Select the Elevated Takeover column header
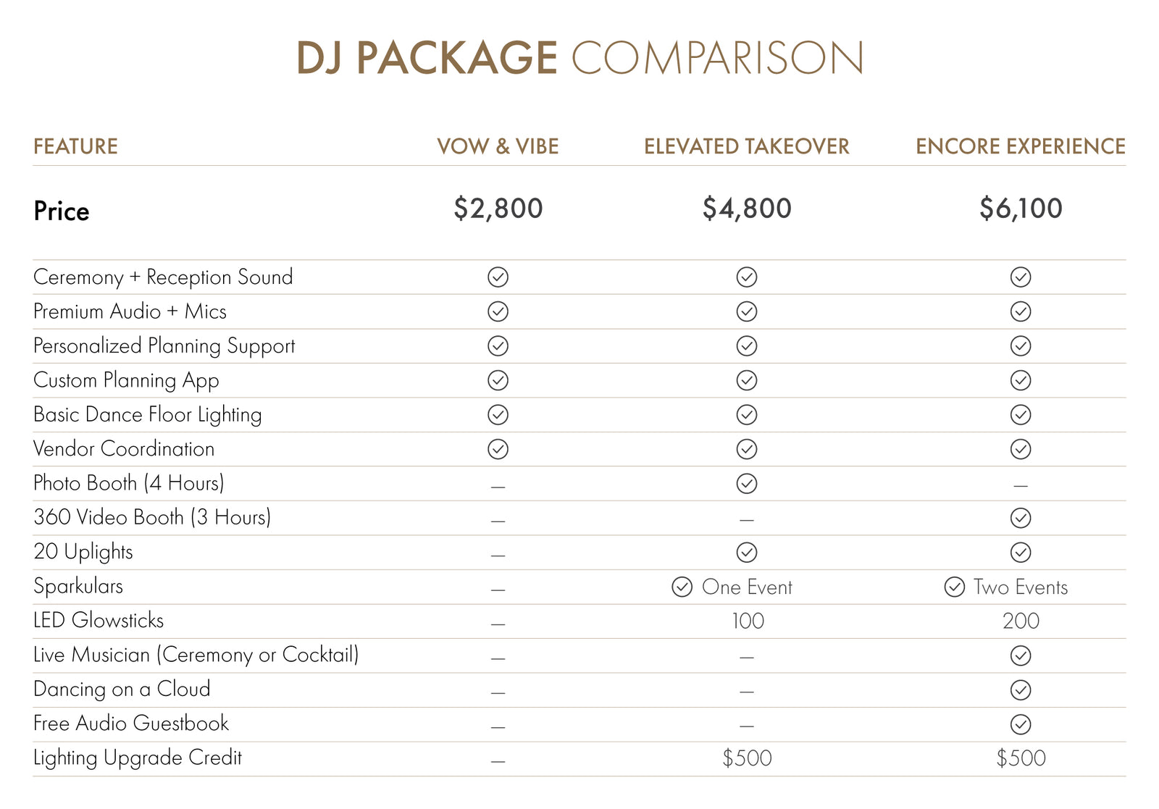 [x=746, y=146]
